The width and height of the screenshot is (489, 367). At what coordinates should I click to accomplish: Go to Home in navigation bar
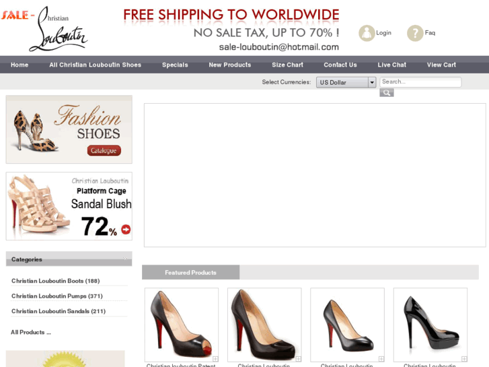20,65
